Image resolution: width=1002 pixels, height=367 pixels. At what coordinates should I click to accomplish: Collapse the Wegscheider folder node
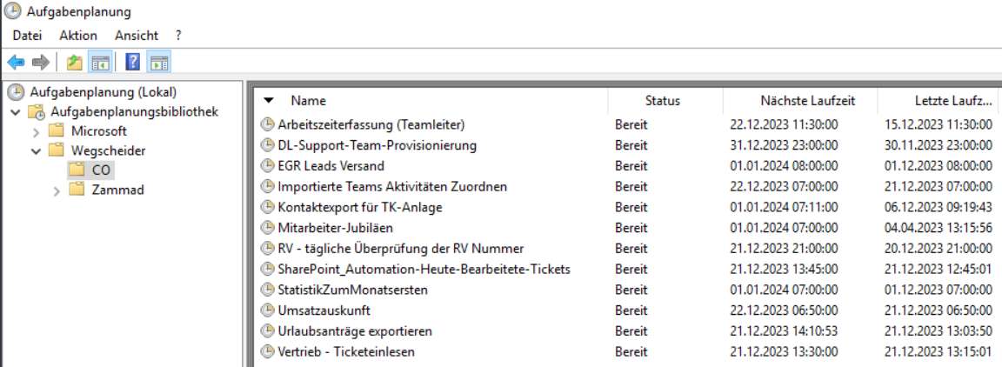point(36,150)
